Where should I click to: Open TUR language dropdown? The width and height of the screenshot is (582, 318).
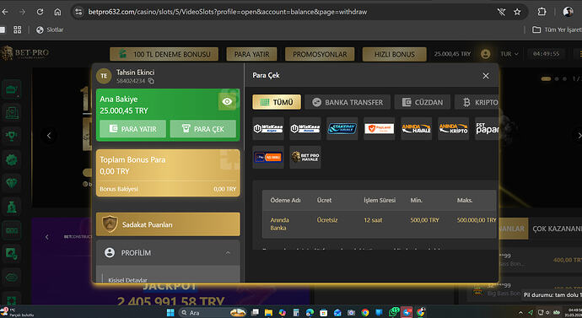509,54
